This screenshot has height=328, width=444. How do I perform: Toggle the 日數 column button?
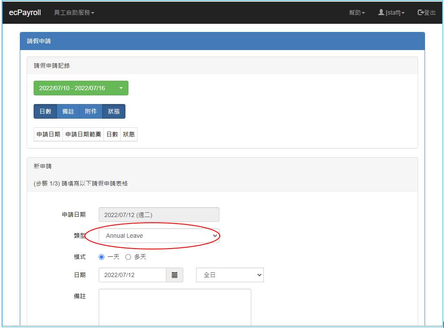click(x=45, y=111)
